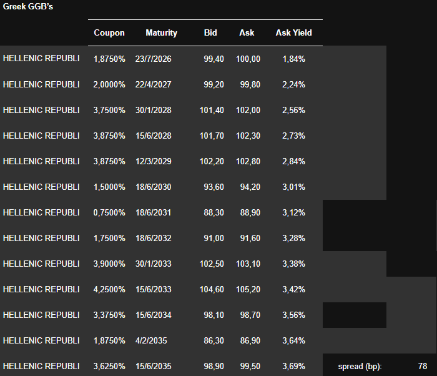The width and height of the screenshot is (437, 376).
Task: Click the spread value 78
Action: coord(423,366)
